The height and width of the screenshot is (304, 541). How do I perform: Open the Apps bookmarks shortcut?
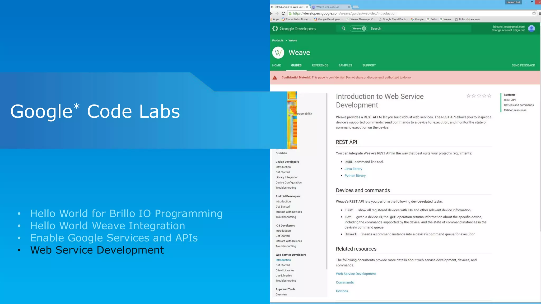pos(274,19)
